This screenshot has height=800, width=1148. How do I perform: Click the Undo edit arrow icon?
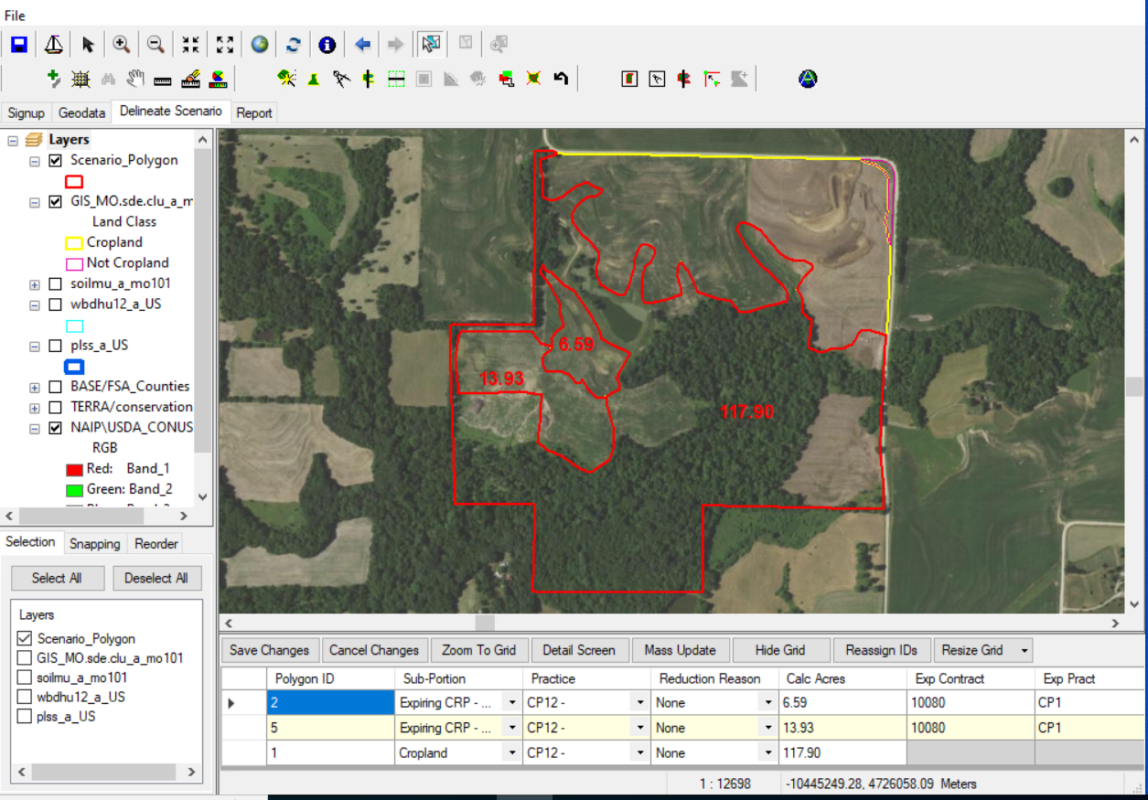point(561,79)
